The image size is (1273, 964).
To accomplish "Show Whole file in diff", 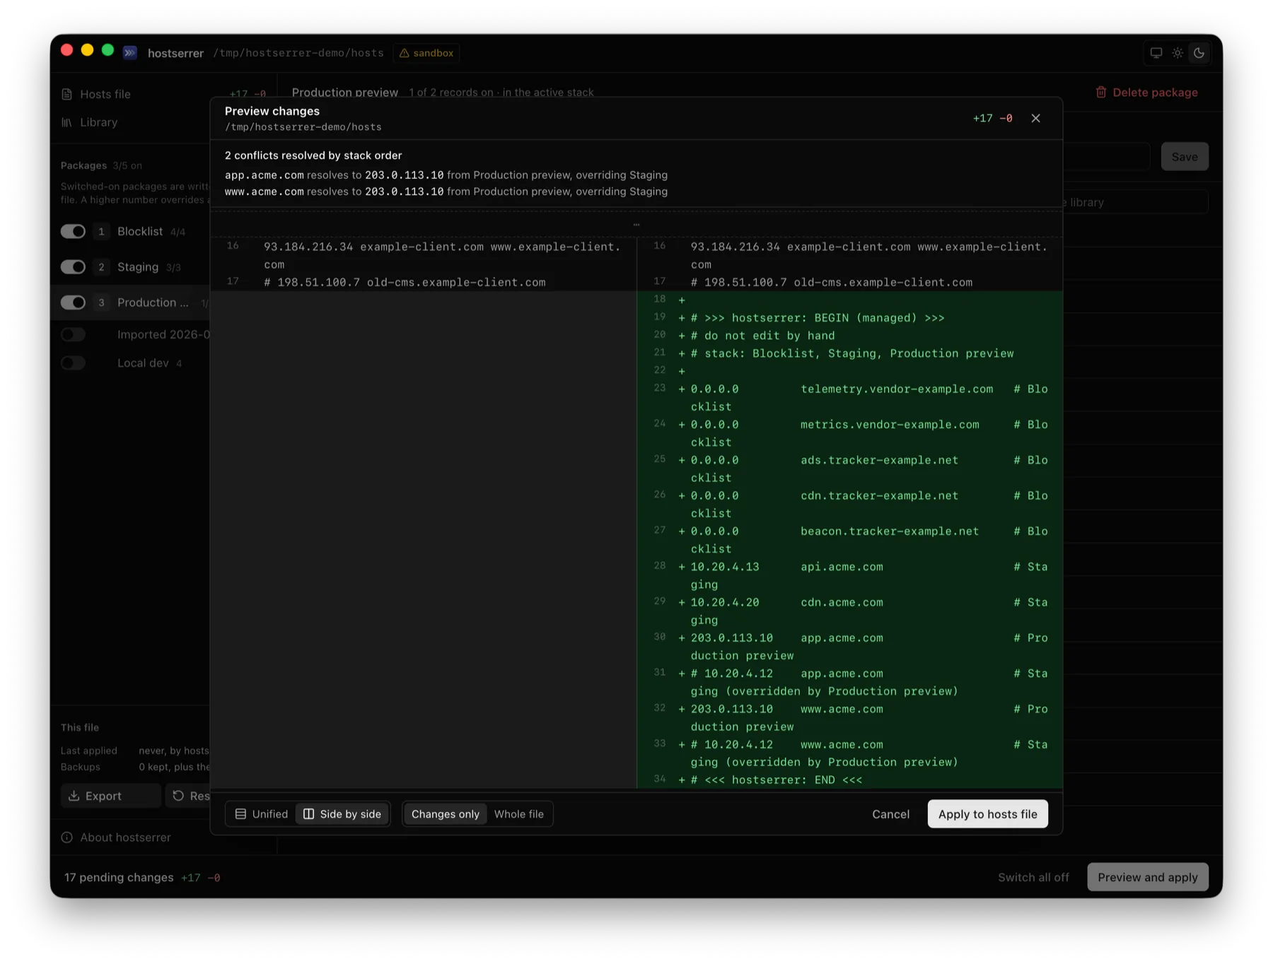I will click(x=519, y=814).
